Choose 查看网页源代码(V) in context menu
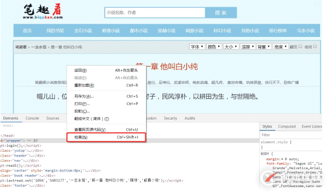 106,130
